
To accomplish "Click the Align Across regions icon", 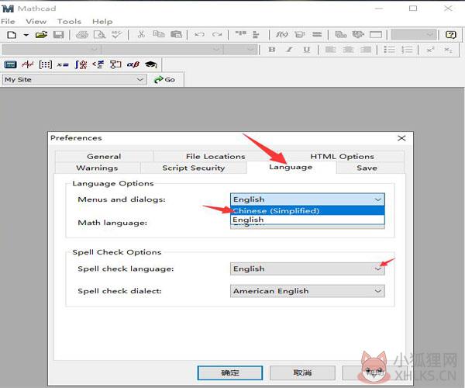I will [240, 34].
